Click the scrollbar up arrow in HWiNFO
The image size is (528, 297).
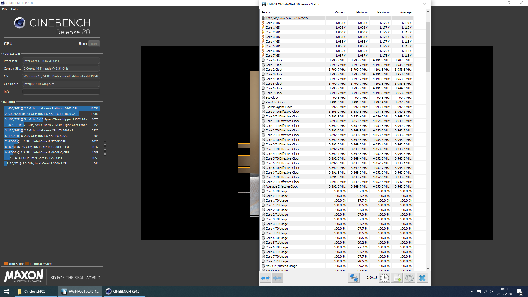[428, 12]
